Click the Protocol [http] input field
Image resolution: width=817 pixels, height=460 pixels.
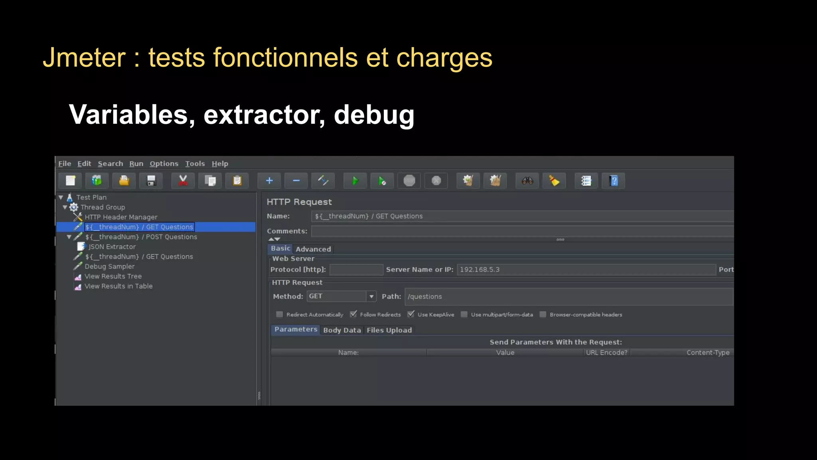(356, 270)
